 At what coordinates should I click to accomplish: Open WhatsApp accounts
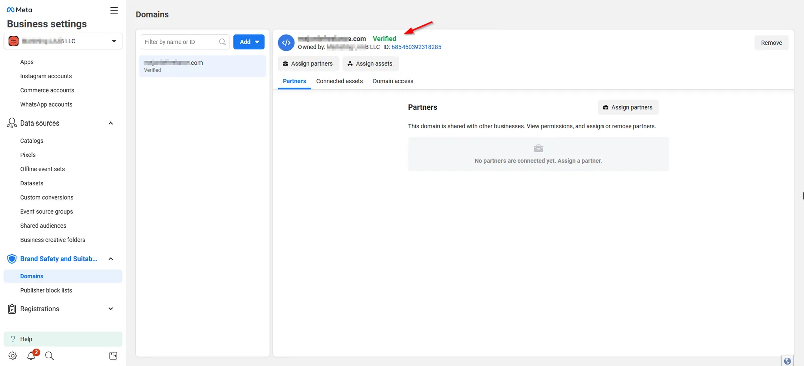click(x=46, y=104)
